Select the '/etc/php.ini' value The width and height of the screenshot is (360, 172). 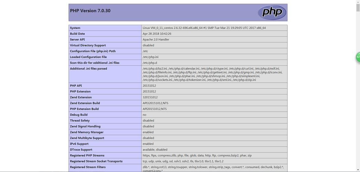pyautogui.click(x=150, y=57)
